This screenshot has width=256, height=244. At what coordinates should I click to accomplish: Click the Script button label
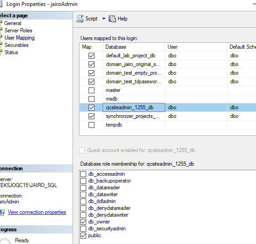tap(91, 19)
